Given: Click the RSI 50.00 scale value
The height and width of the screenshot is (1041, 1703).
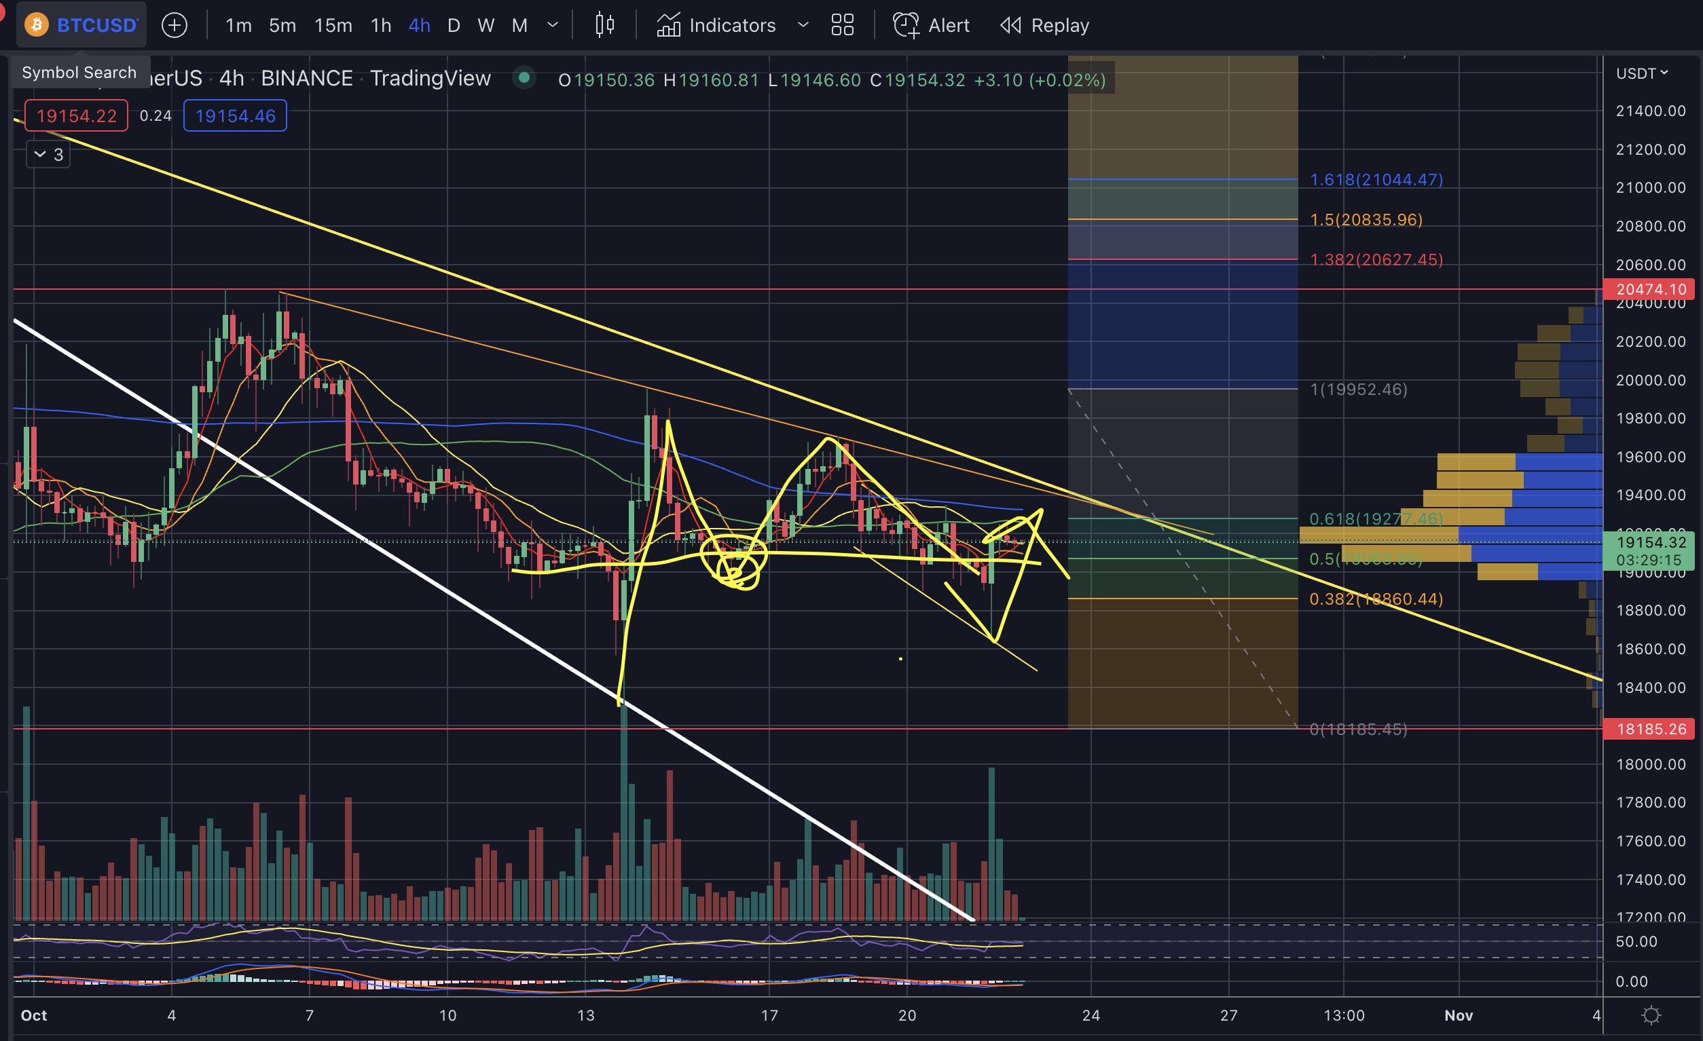Looking at the screenshot, I should (x=1636, y=941).
